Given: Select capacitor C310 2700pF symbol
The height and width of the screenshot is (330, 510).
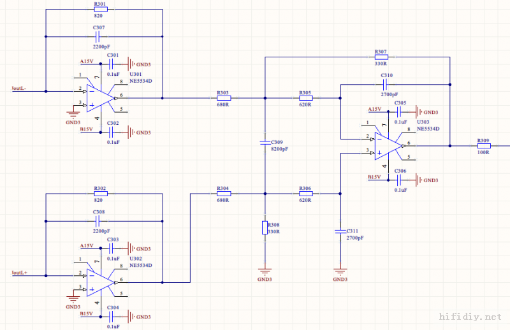Looking at the screenshot, I should [385, 85].
